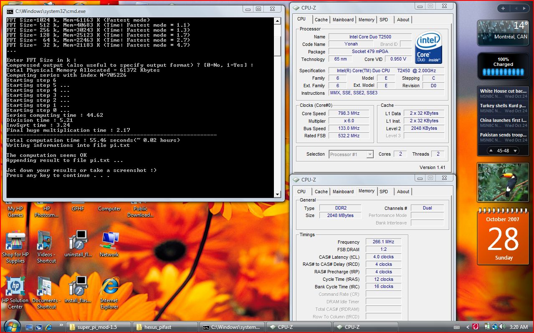Click the network icon in the system tray

click(494, 327)
